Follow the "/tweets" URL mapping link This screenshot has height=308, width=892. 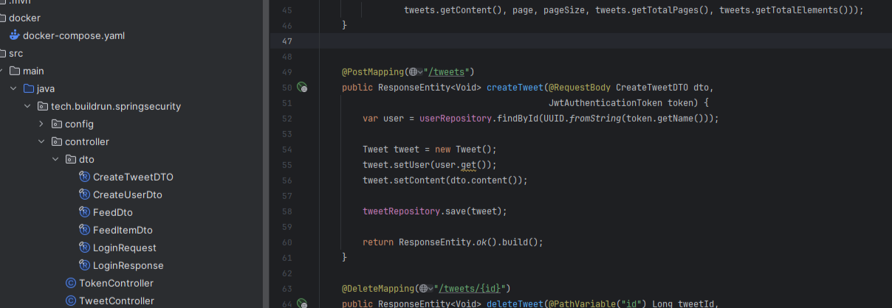click(448, 72)
